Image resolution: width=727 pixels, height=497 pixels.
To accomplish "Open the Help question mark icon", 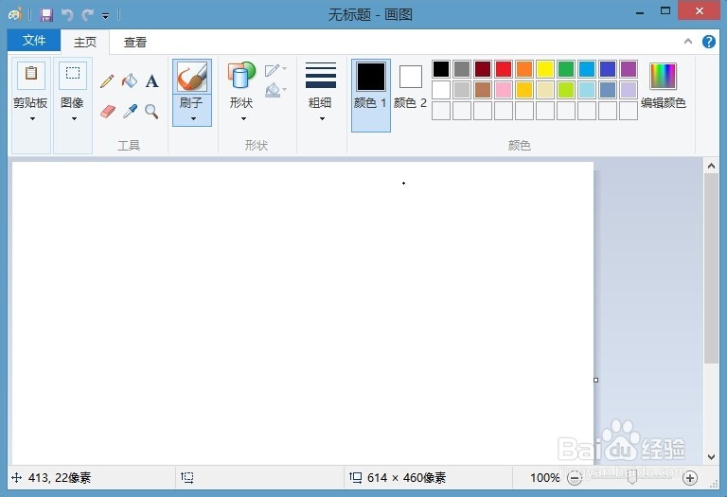I will click(708, 42).
